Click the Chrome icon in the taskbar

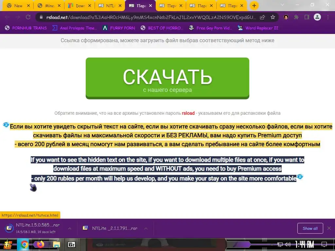point(24,244)
